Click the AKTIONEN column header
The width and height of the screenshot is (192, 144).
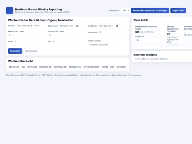(121, 67)
